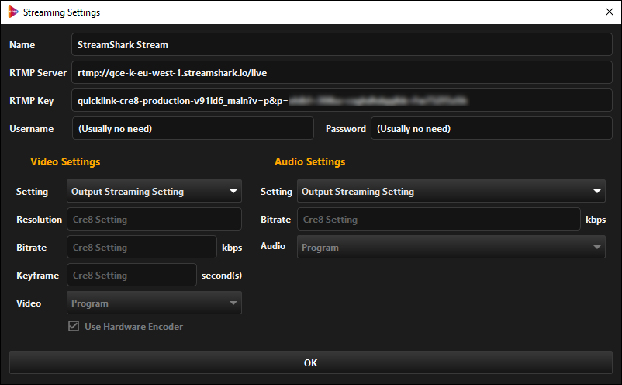
Task: Click the RTMP Server label
Action: pyautogui.click(x=38, y=73)
